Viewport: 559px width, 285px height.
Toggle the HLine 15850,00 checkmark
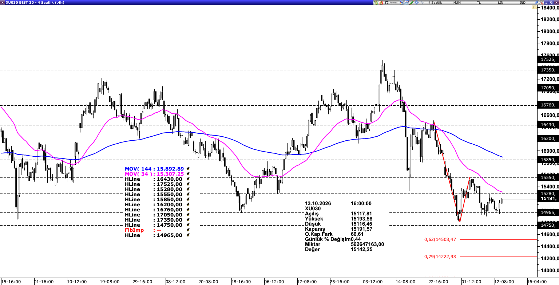[x=188, y=199]
